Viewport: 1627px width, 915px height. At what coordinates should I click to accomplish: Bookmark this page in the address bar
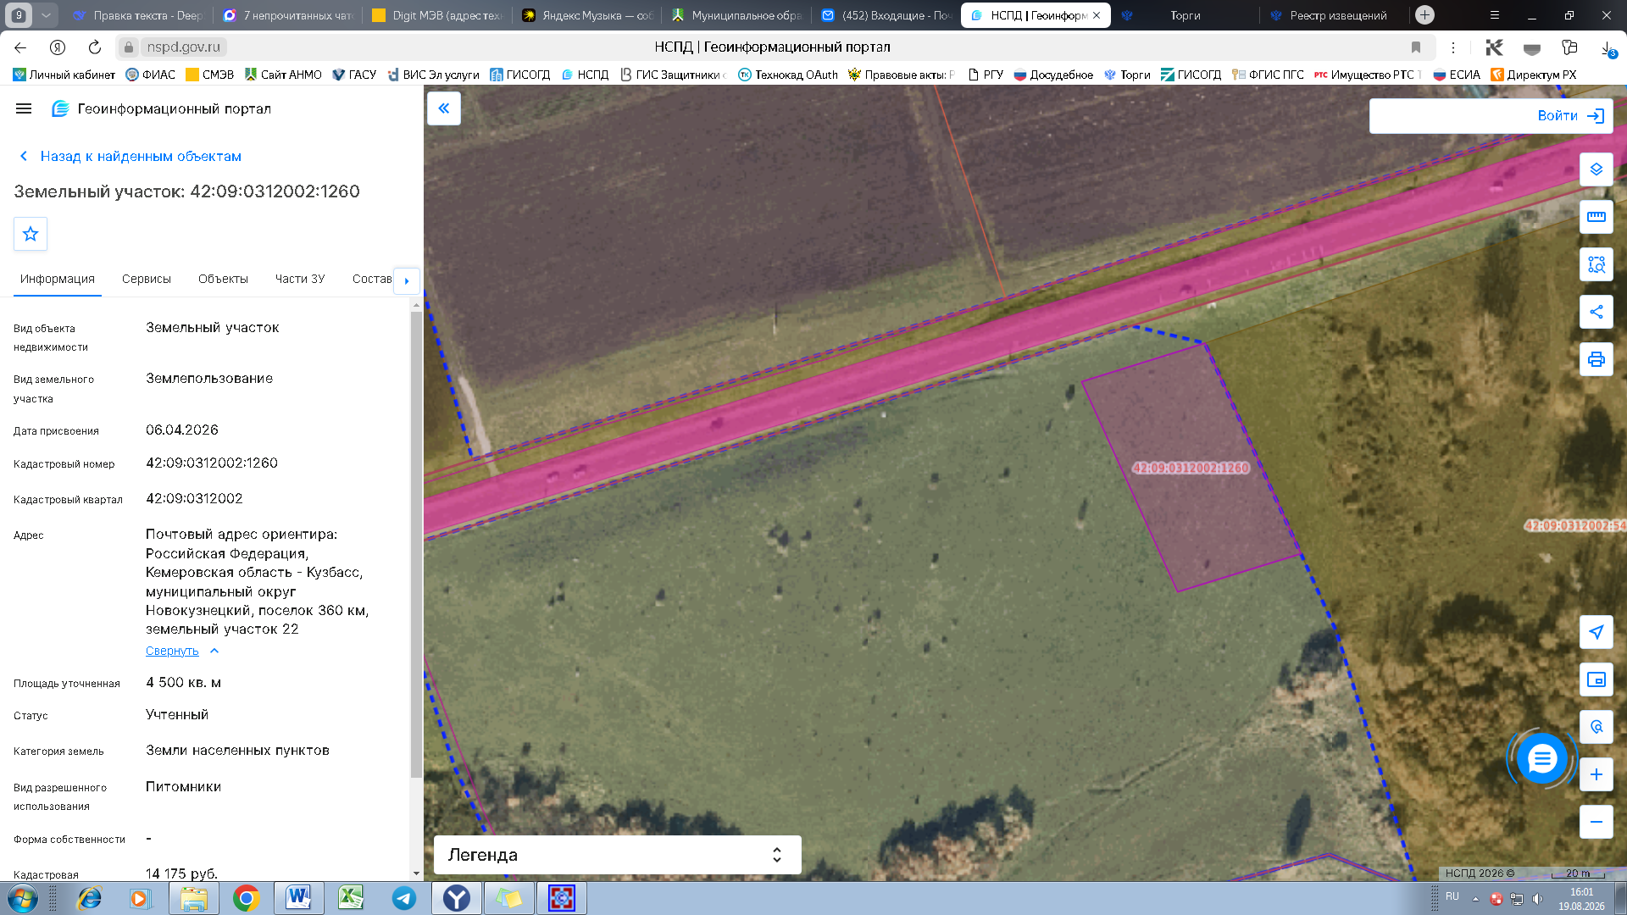(x=1416, y=47)
